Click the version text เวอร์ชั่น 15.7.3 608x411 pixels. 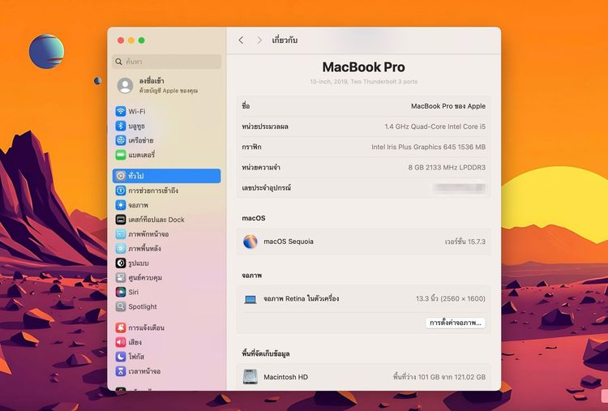[x=465, y=242]
